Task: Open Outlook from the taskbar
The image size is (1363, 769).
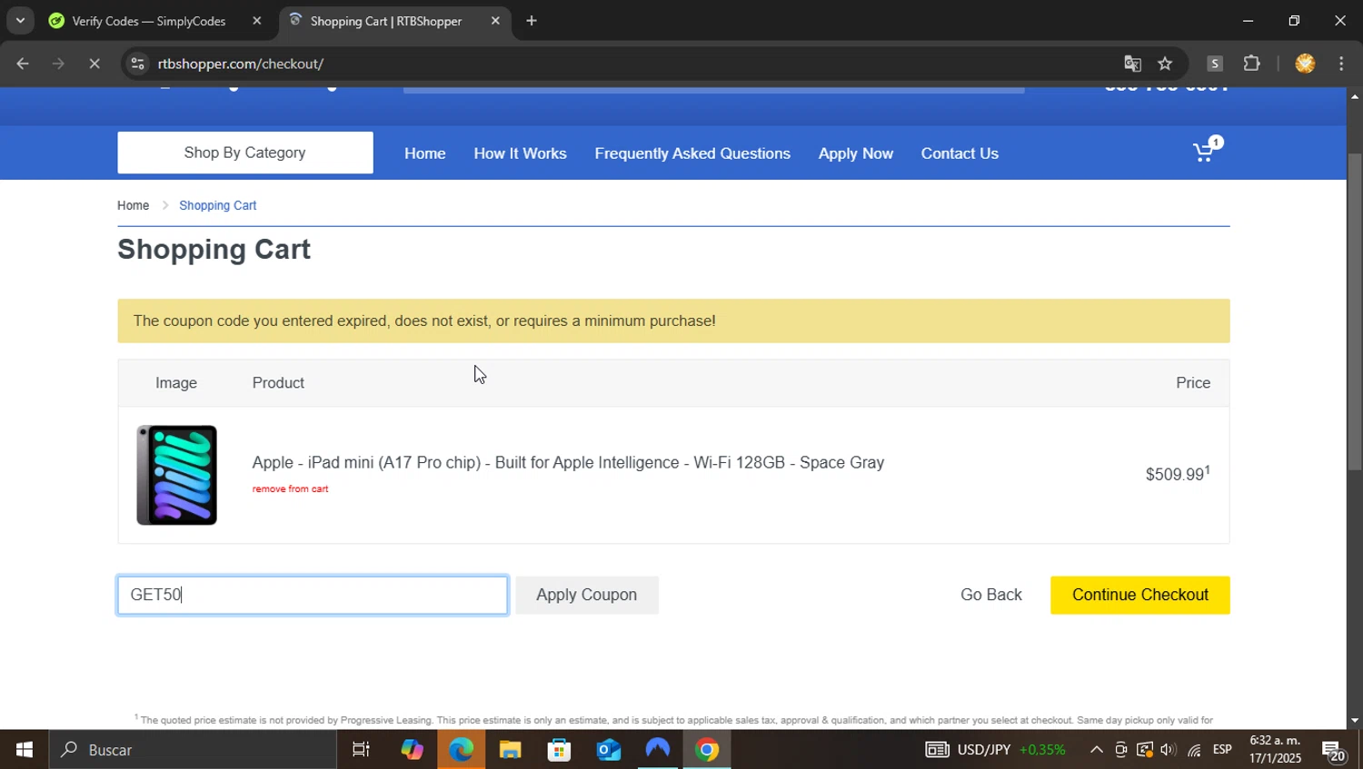Action: tap(608, 750)
